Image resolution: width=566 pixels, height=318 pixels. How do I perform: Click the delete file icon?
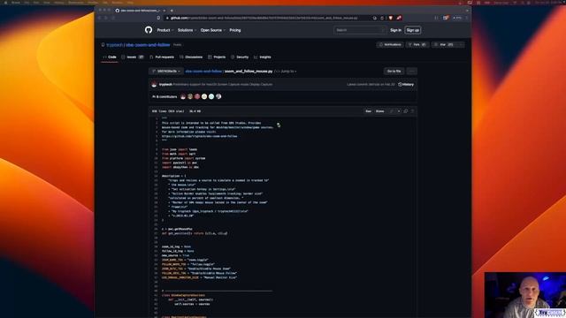click(412, 111)
